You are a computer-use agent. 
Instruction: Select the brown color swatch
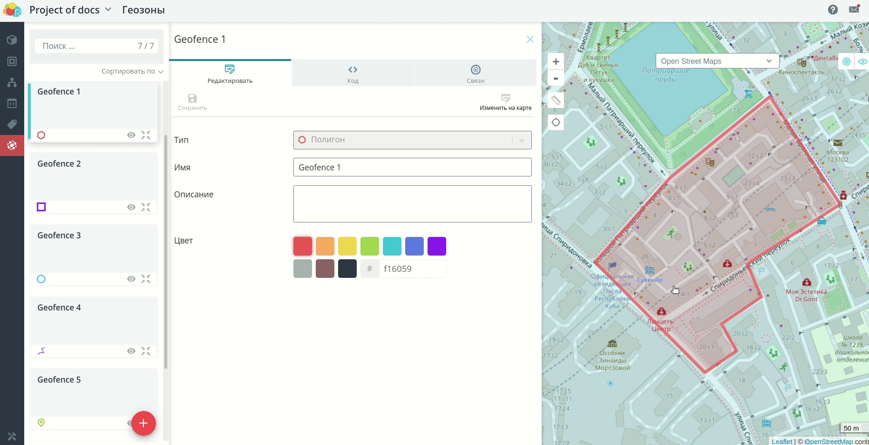pos(325,269)
